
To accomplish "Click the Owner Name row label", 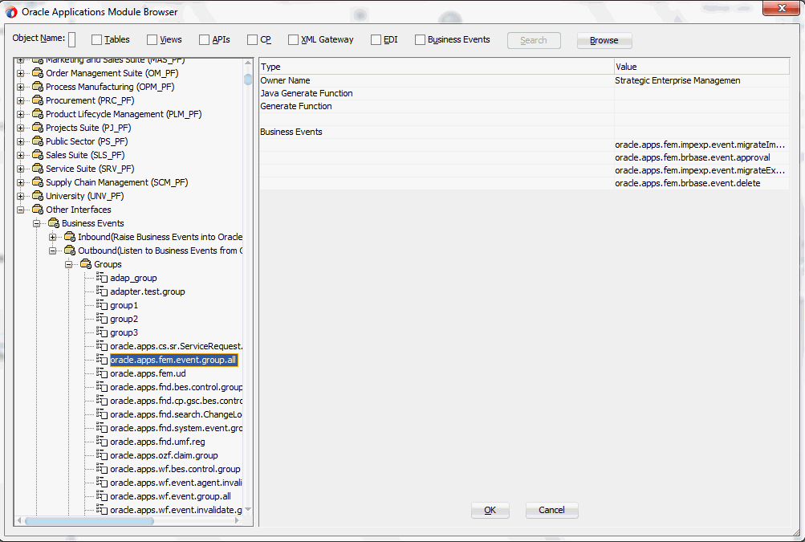I will [285, 80].
